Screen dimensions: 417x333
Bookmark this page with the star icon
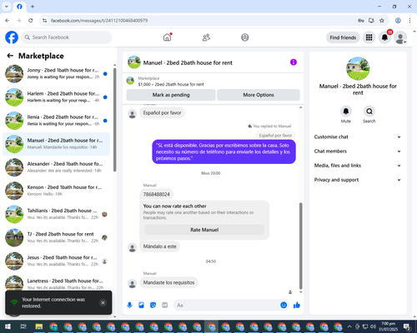382,21
